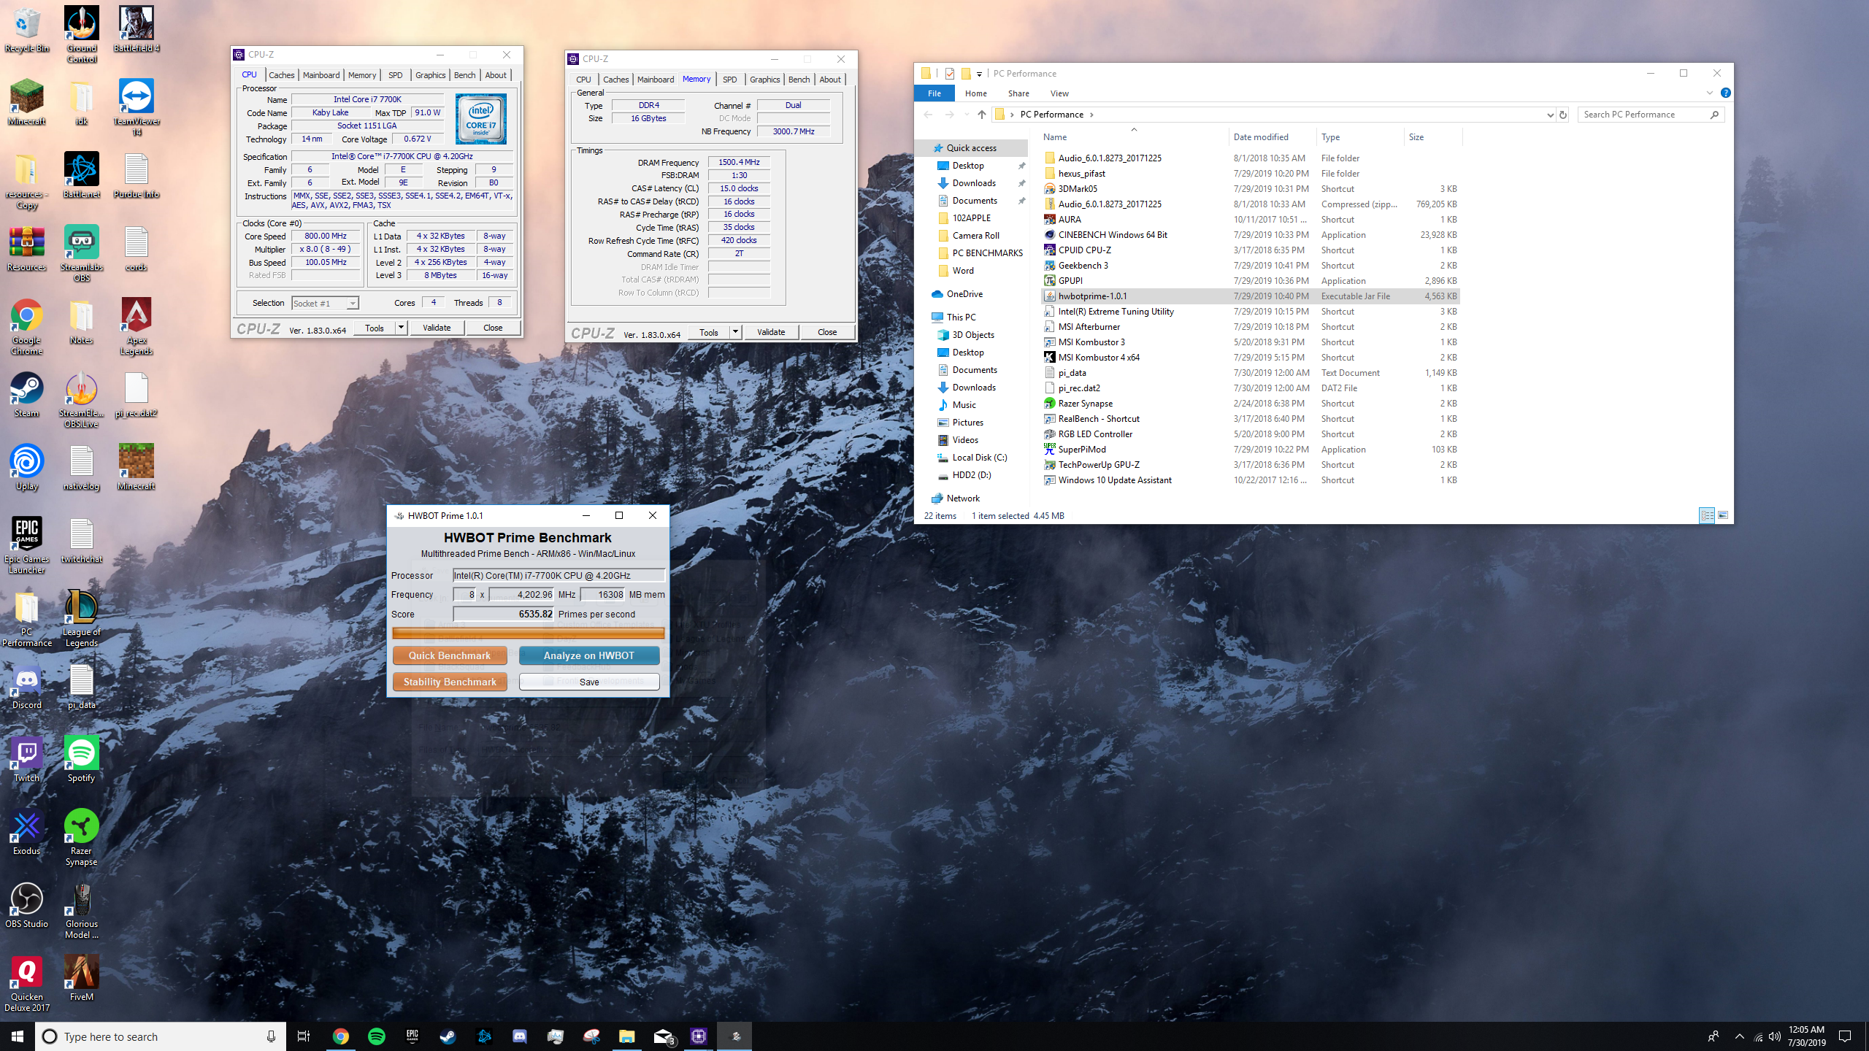Switch to large icons view in Explorer
Image resolution: width=1869 pixels, height=1051 pixels.
1723,515
